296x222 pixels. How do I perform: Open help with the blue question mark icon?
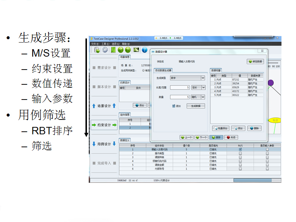coord(144,50)
